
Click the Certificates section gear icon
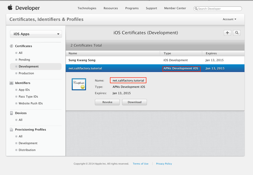(x=12, y=46)
